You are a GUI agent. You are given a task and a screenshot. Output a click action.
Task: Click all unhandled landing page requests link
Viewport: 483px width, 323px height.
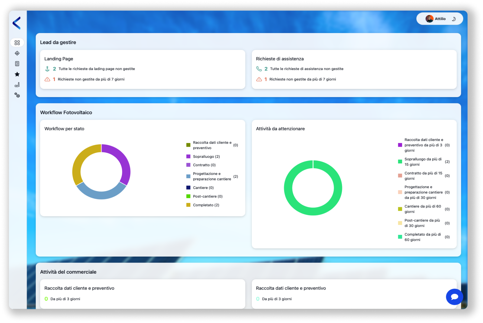point(96,69)
